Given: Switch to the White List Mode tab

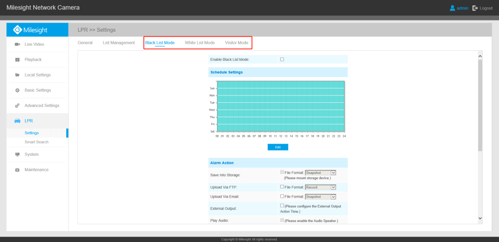Looking at the screenshot, I should (x=200, y=43).
